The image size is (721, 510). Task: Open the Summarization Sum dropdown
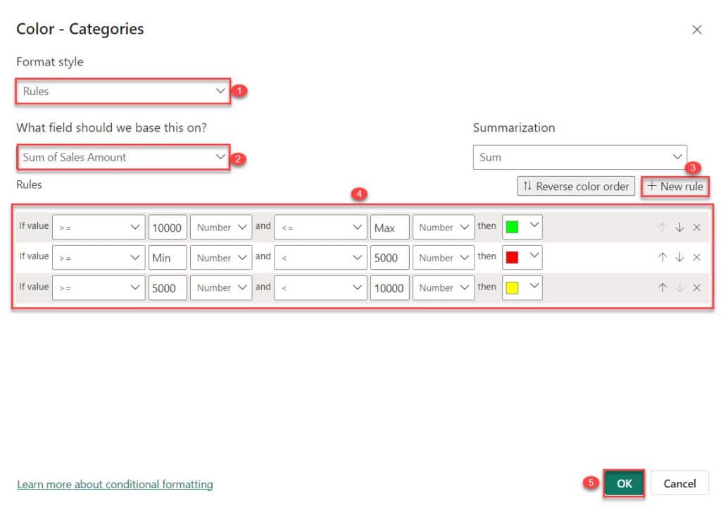pos(580,157)
